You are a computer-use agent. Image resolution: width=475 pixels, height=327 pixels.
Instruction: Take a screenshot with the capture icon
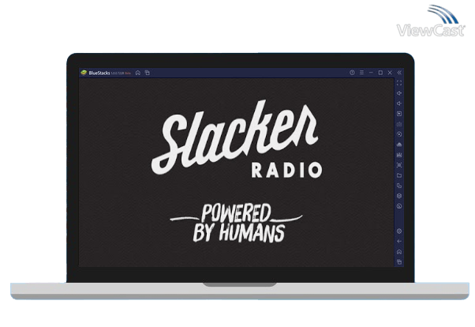tap(399, 165)
